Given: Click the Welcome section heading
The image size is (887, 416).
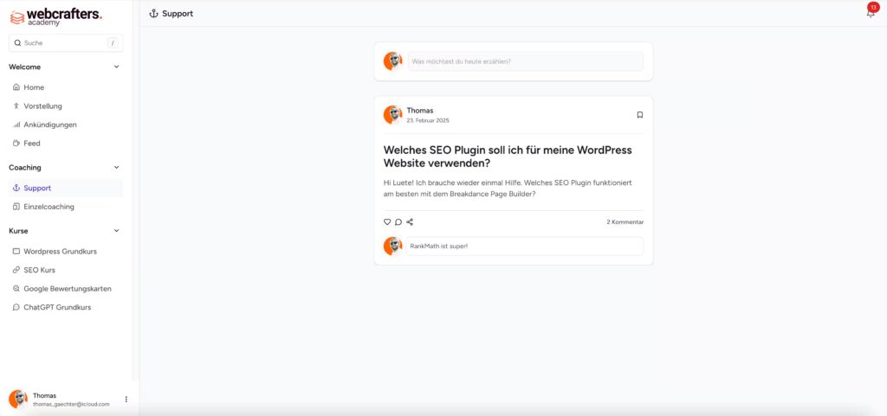Looking at the screenshot, I should point(24,67).
